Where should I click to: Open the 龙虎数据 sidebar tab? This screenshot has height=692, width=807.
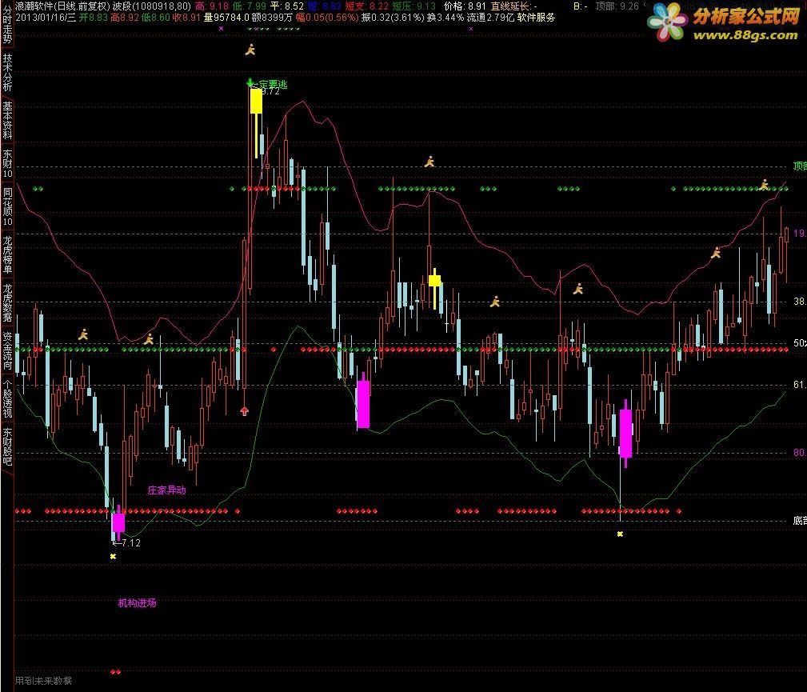7,302
